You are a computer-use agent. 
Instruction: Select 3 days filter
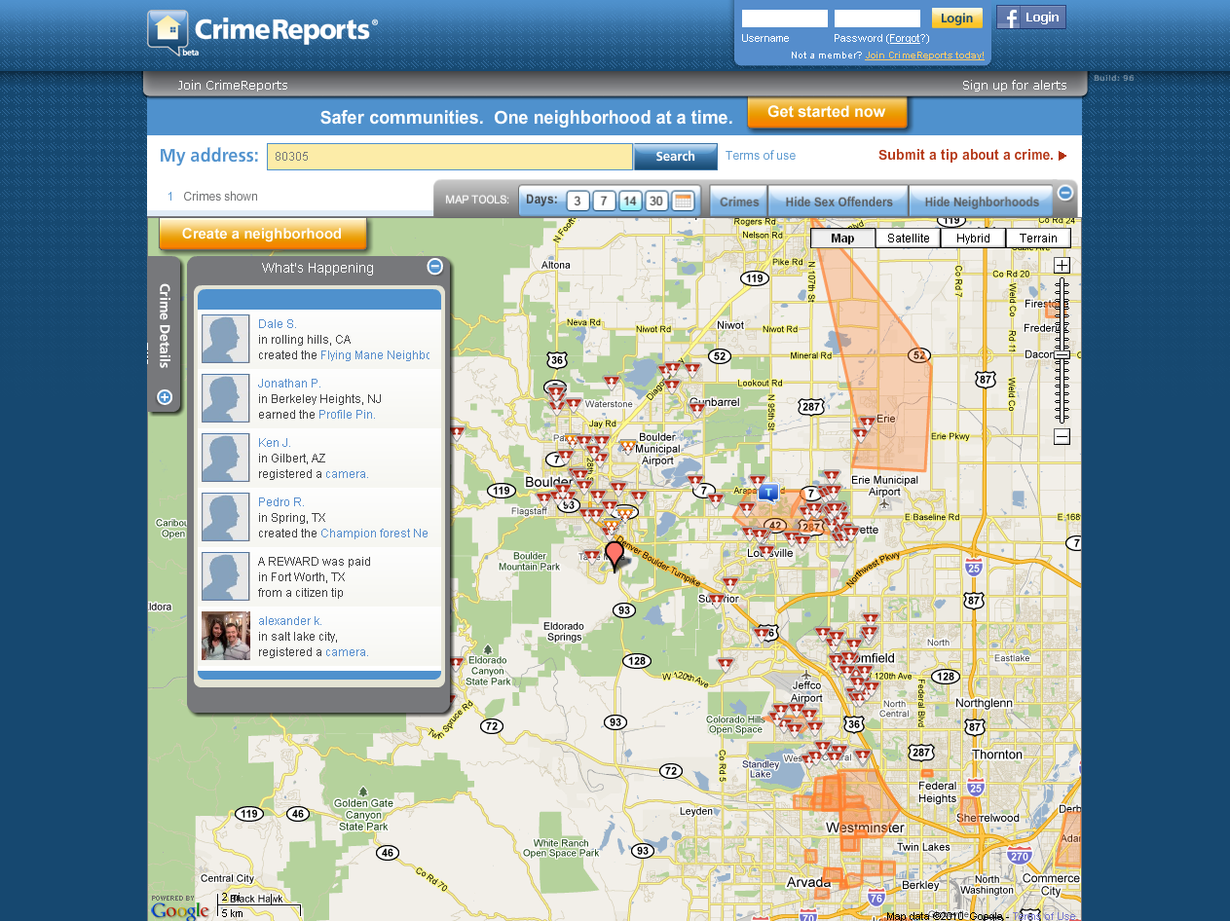(578, 201)
